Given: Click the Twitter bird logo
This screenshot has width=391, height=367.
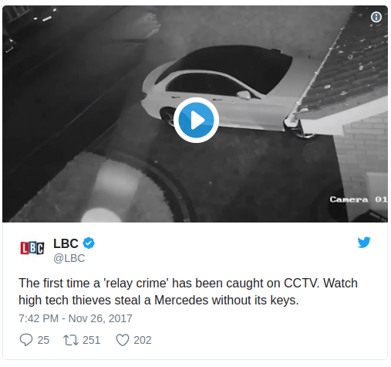Looking at the screenshot, I should [364, 243].
